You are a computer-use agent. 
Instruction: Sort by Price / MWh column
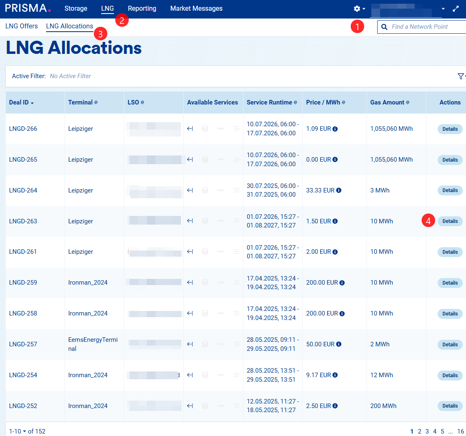[x=325, y=102]
